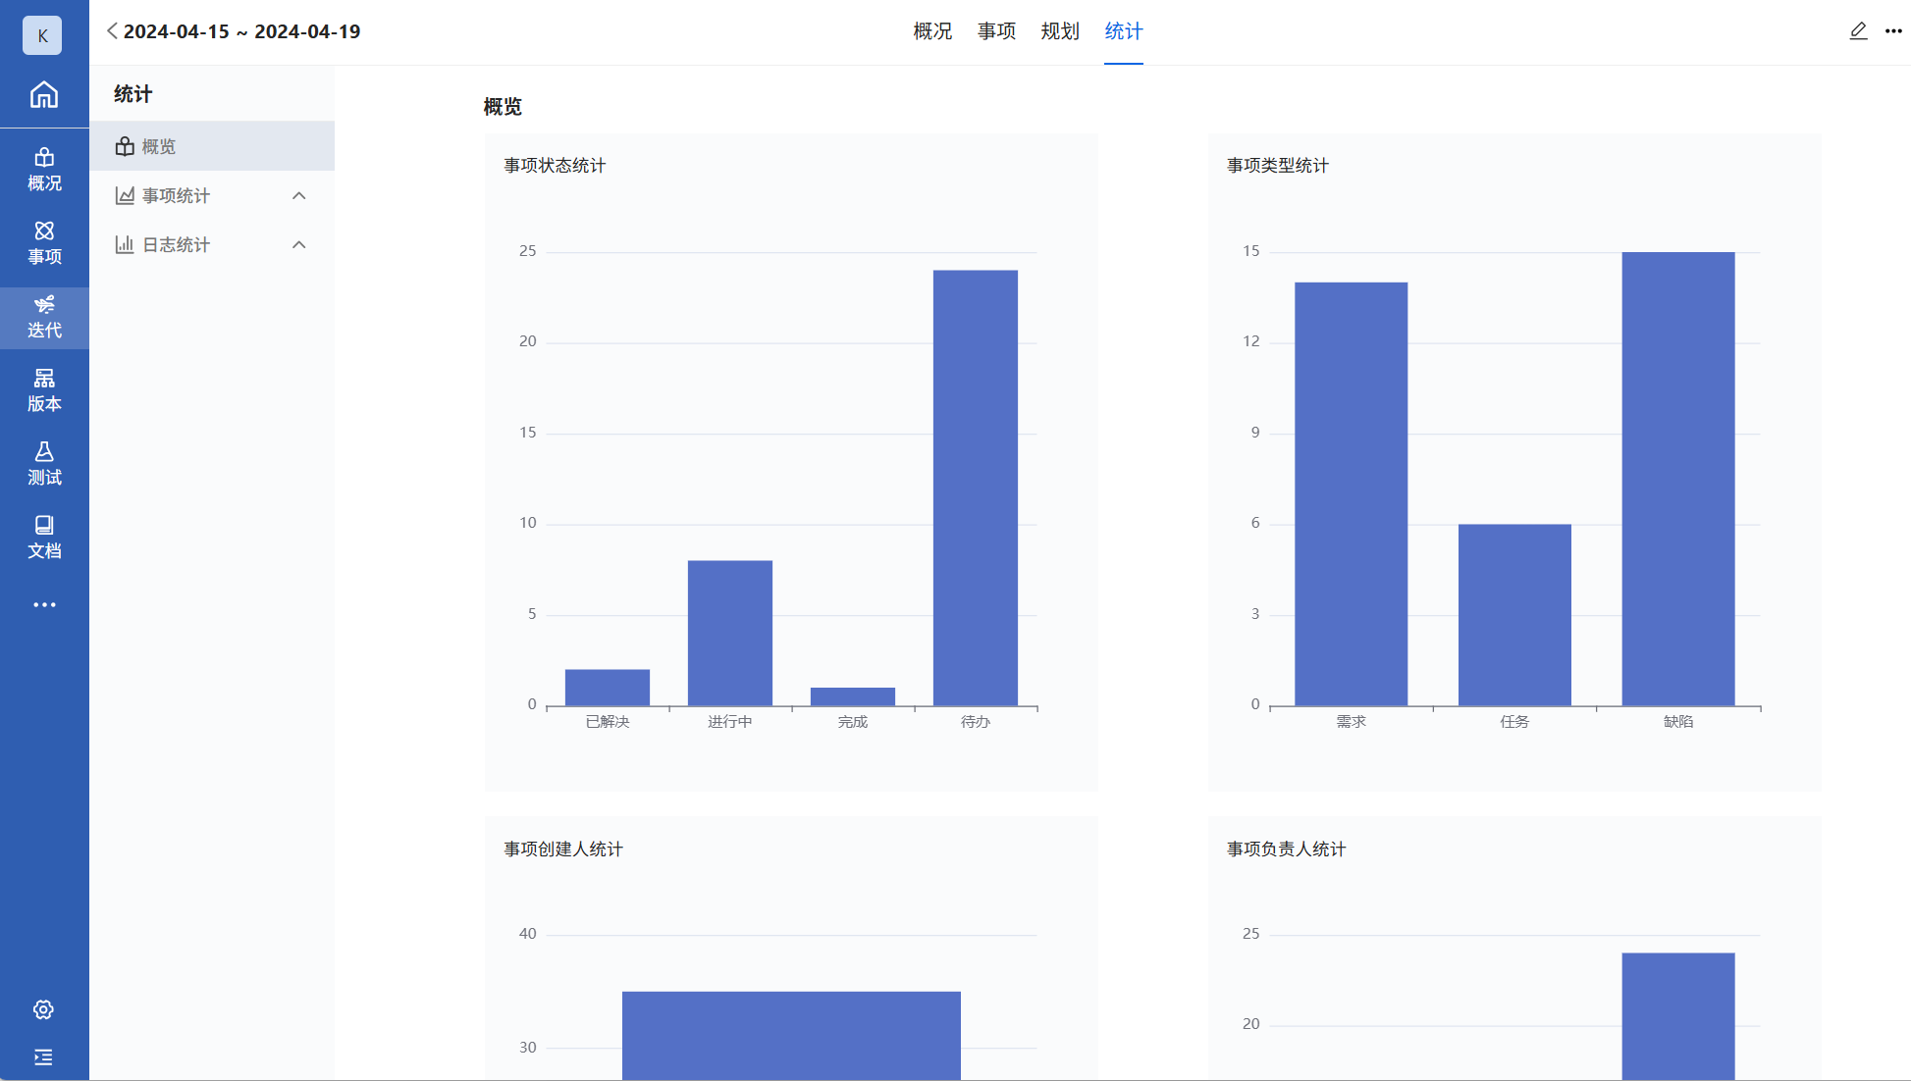Open 版本 in the sidebar

coord(44,390)
